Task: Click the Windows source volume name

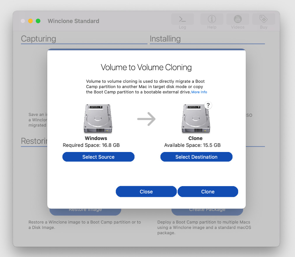Action: (96, 138)
